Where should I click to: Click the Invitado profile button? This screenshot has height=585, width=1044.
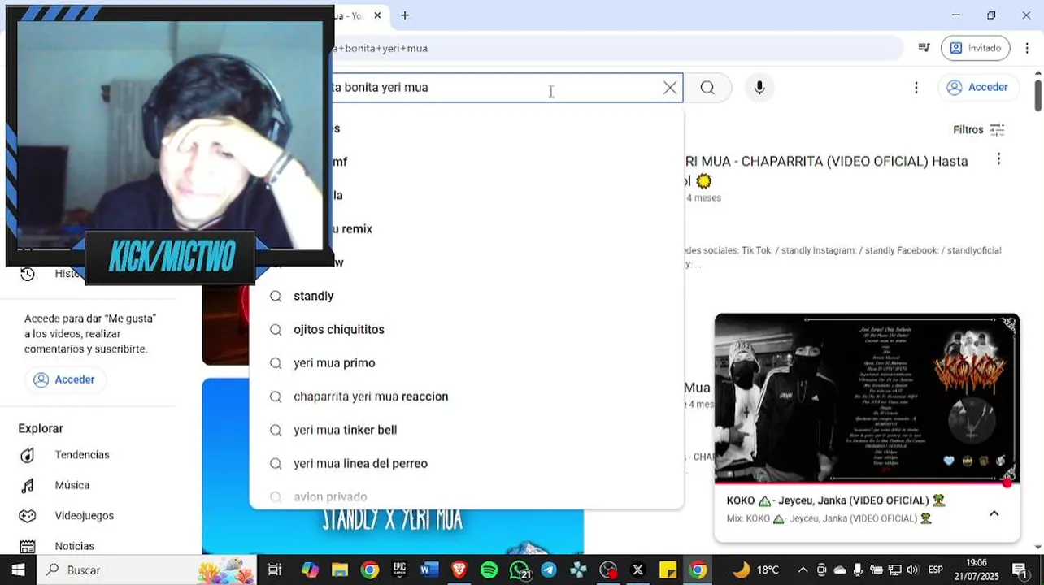click(x=976, y=48)
